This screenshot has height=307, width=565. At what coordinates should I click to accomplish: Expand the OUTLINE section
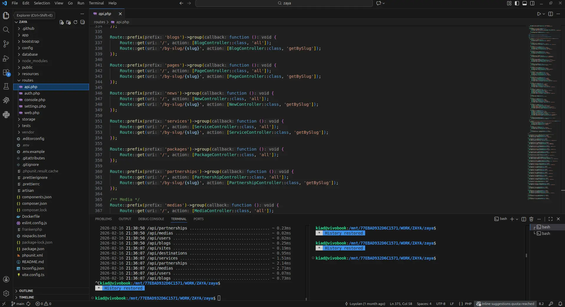click(26, 291)
